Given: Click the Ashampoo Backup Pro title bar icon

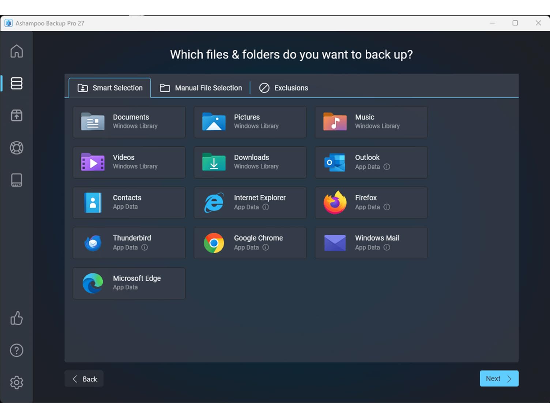Looking at the screenshot, I should pos(8,23).
